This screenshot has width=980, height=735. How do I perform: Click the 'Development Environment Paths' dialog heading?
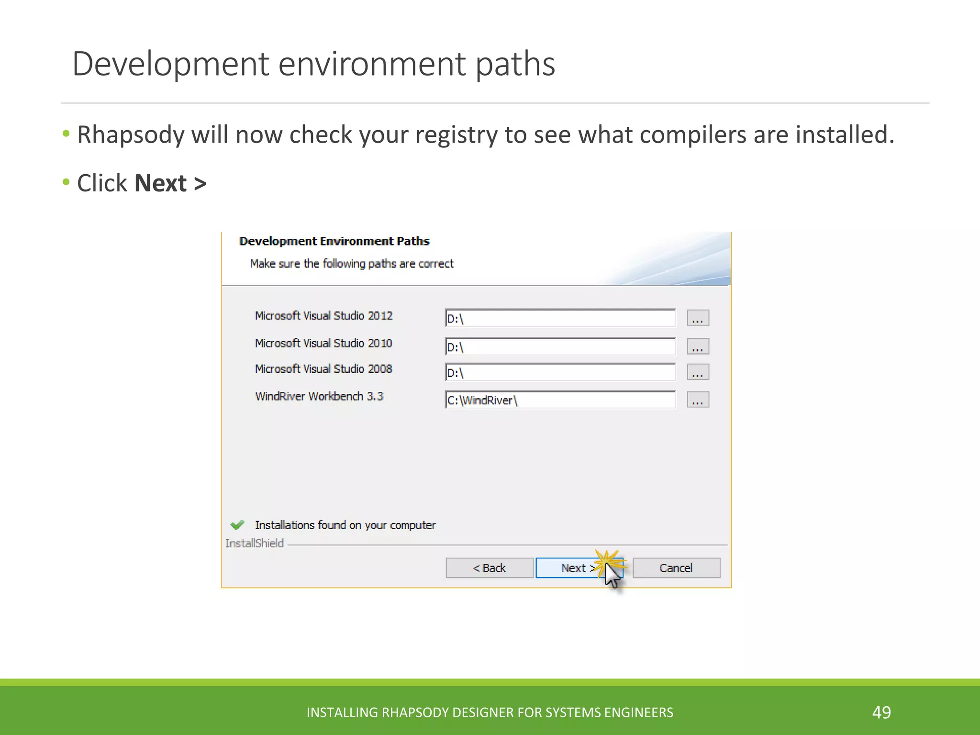[334, 241]
